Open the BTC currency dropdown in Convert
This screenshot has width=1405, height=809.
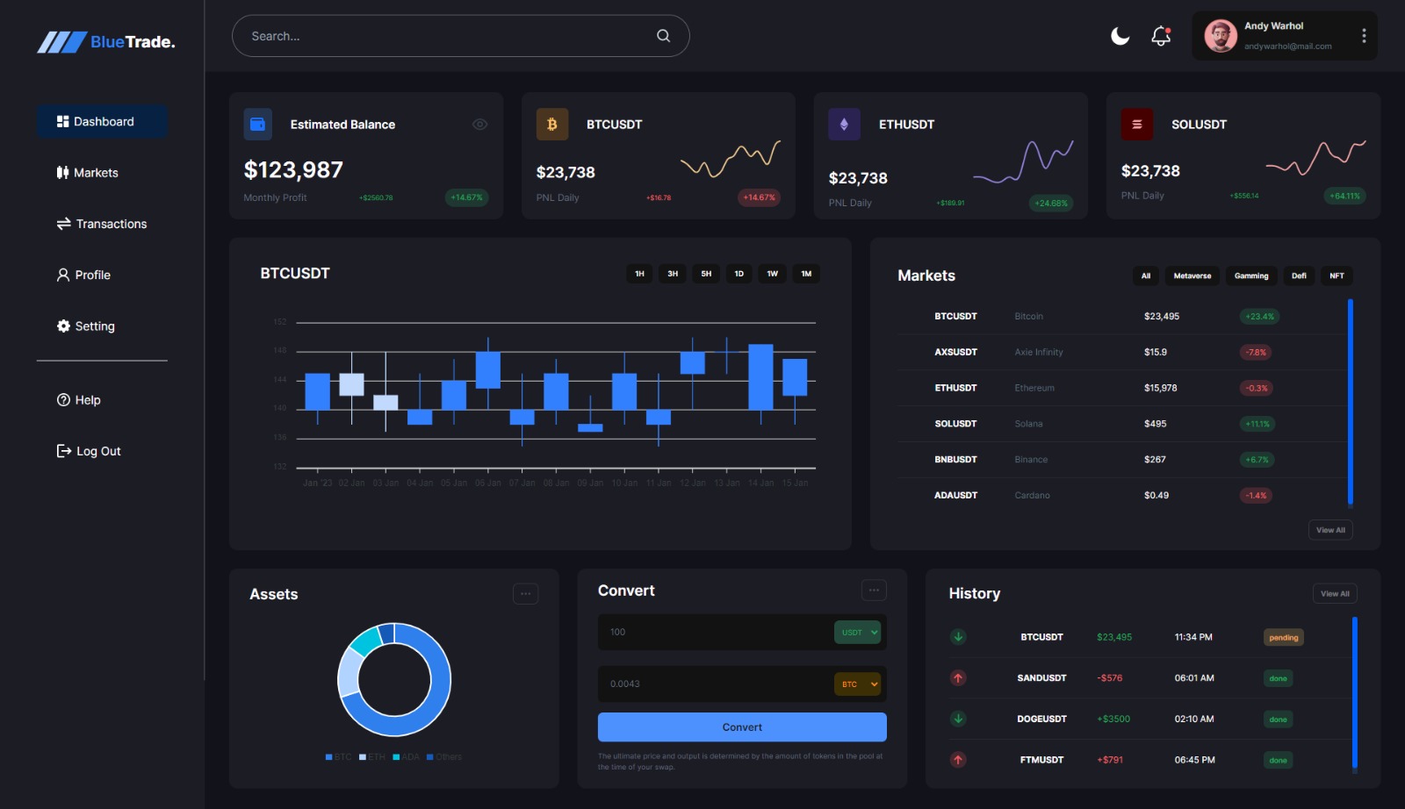(x=856, y=684)
